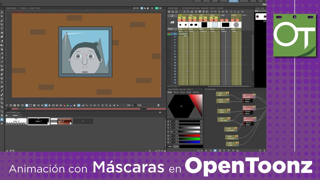Switch to the Schematic room tab
This screenshot has width=320, height=180.
pyautogui.click(x=244, y=1)
